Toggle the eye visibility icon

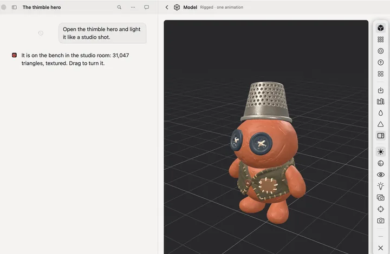[x=381, y=175]
